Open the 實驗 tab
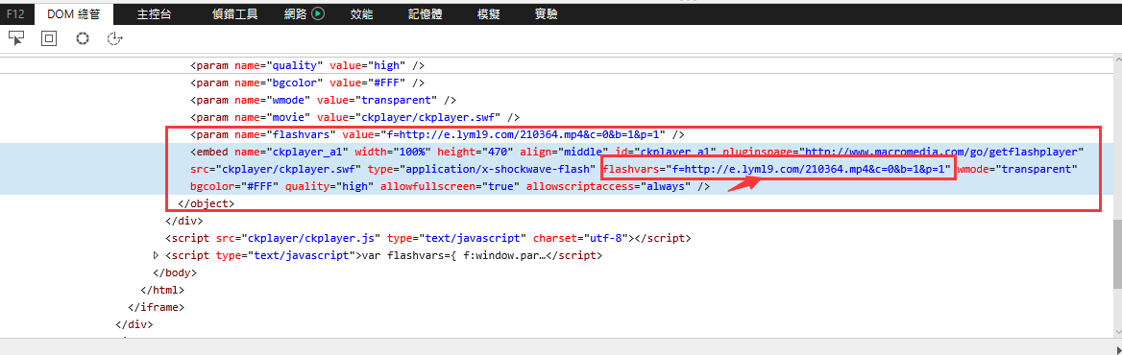Viewport: 1122px width, 355px height. (546, 13)
